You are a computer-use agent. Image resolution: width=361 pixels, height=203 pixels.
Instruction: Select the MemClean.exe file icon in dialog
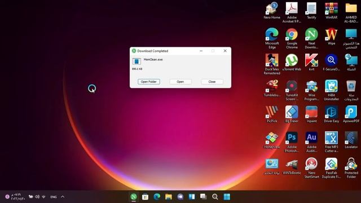[x=137, y=61]
